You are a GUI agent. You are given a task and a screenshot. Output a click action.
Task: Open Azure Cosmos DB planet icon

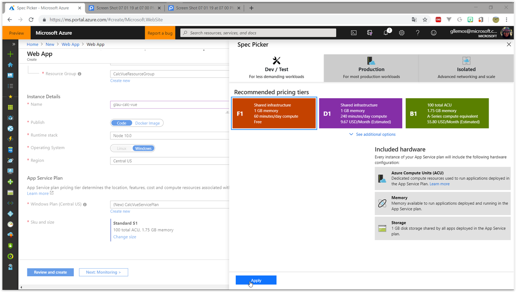(10, 160)
